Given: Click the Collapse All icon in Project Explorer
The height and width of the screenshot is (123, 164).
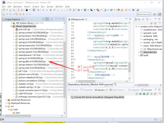Looking at the screenshot, I should [43, 19].
